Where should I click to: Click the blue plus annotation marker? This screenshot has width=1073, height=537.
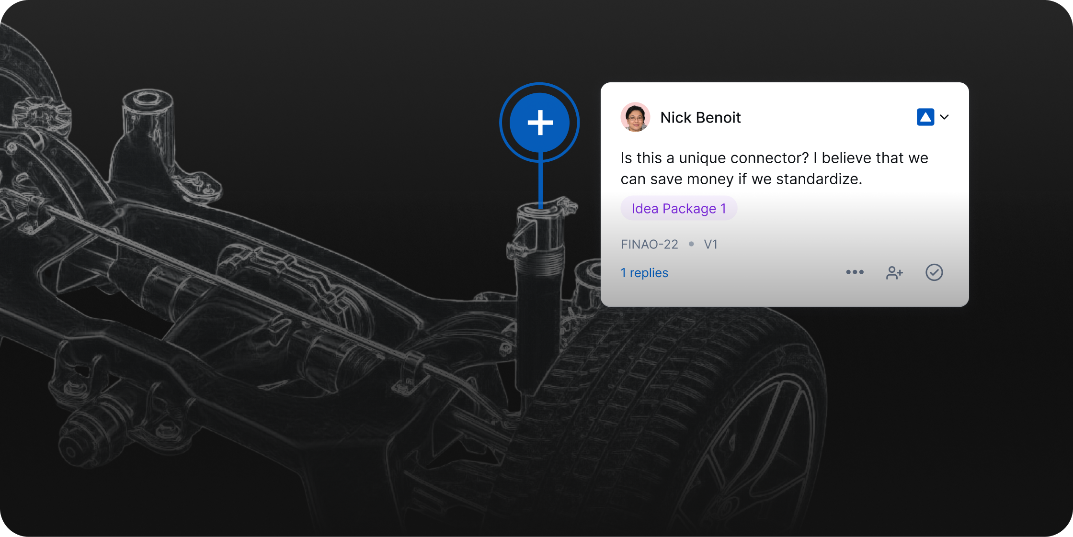pyautogui.click(x=540, y=123)
